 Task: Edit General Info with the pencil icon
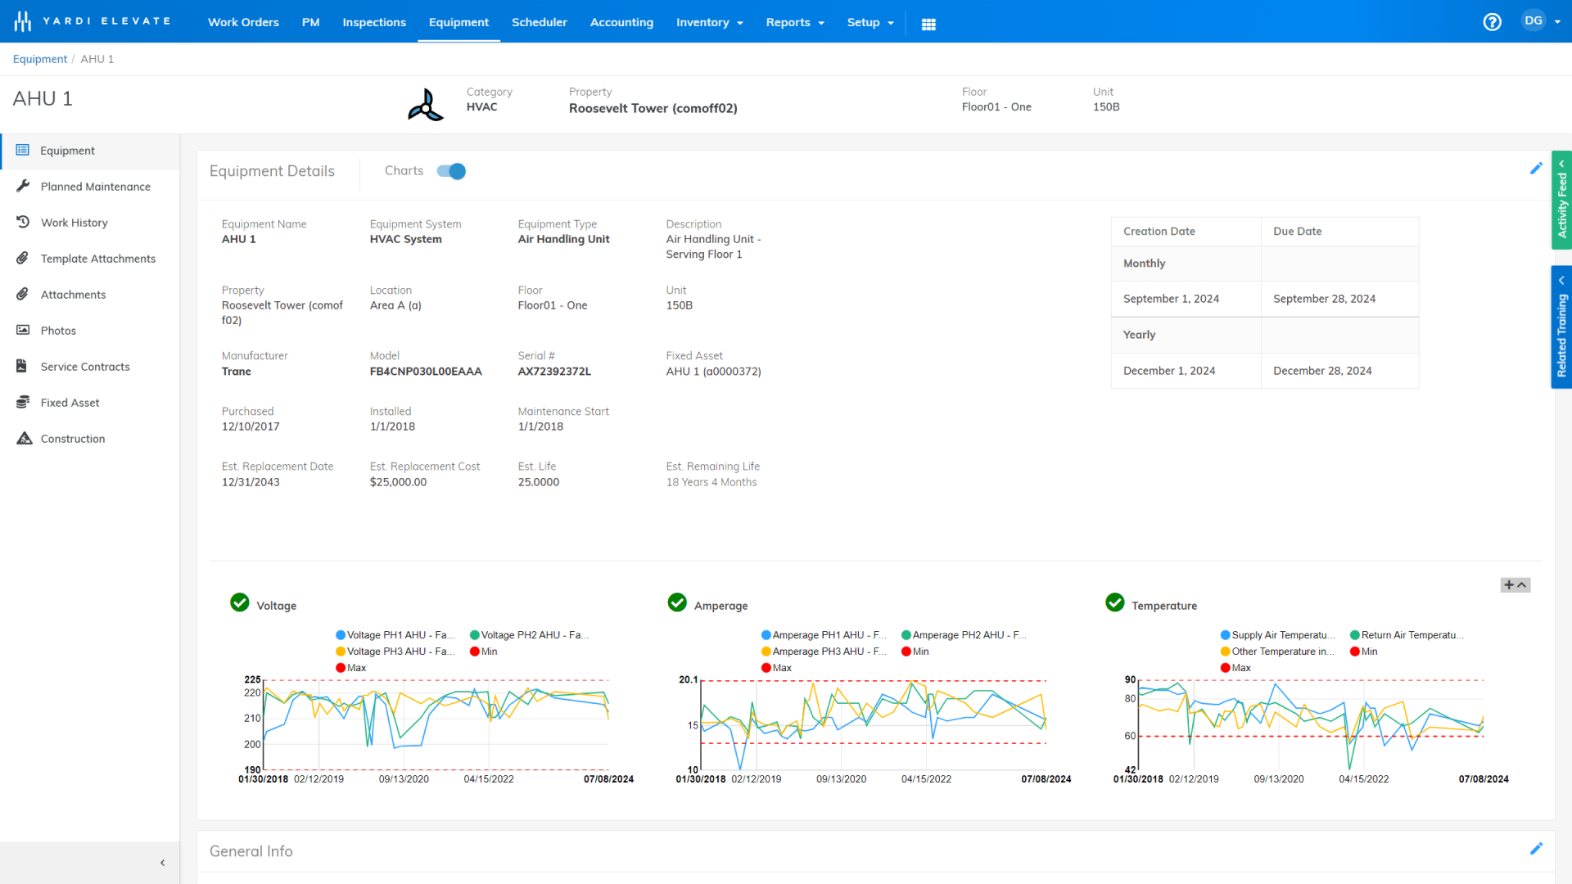pyautogui.click(x=1536, y=849)
